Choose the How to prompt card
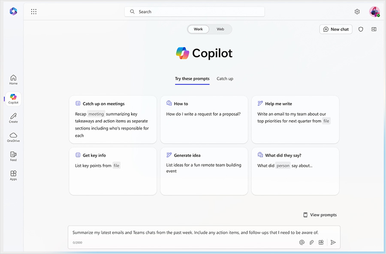Screen dimensions: 386x254 pyautogui.click(x=204, y=119)
